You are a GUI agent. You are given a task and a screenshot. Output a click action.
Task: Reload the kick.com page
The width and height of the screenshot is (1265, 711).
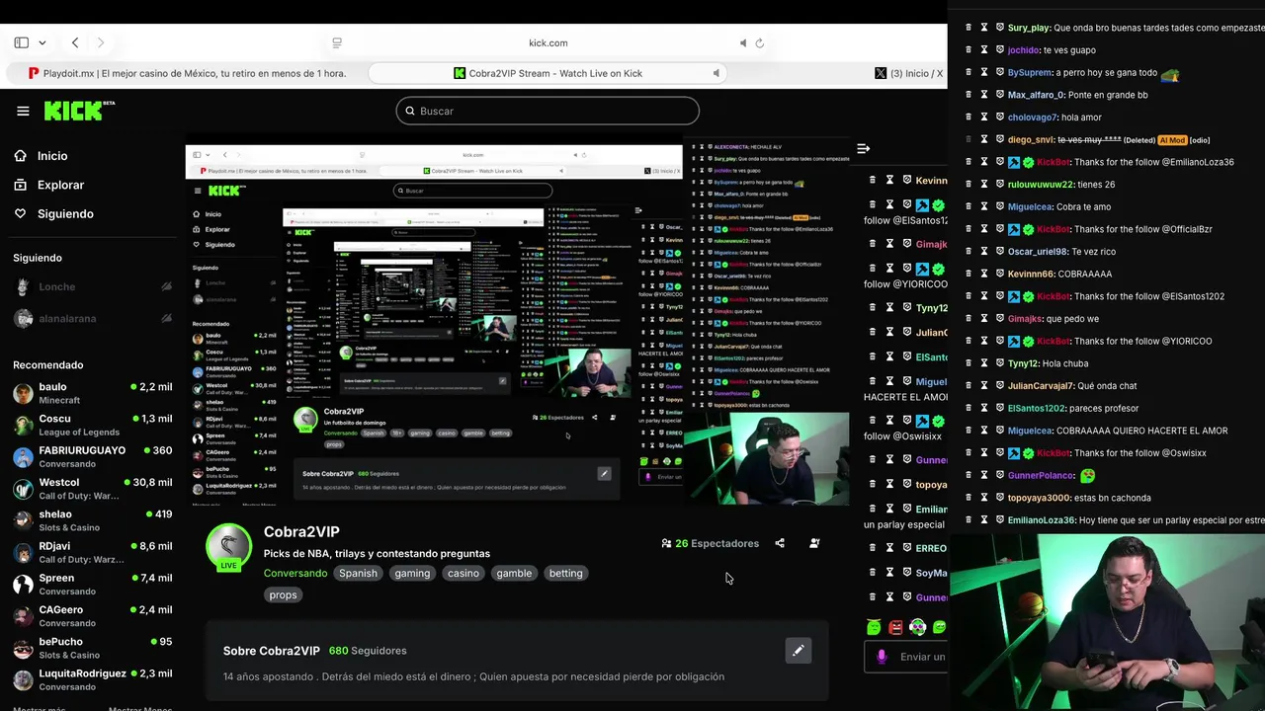click(759, 42)
